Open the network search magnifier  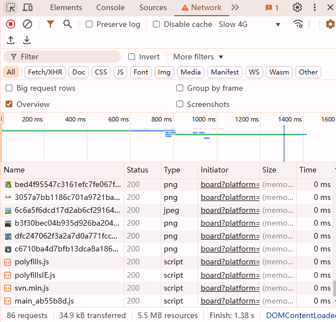coord(68,24)
